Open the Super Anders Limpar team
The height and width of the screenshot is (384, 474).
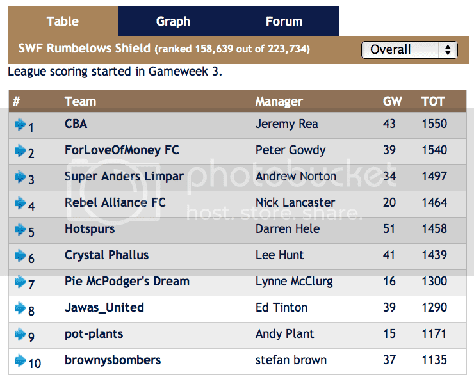(124, 177)
